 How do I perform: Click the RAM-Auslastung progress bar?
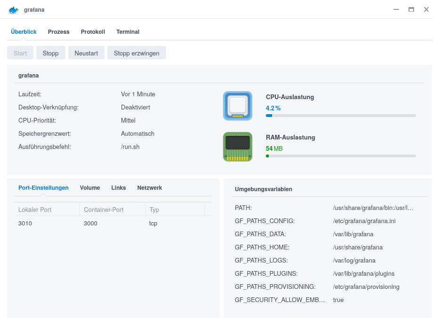coord(341,156)
